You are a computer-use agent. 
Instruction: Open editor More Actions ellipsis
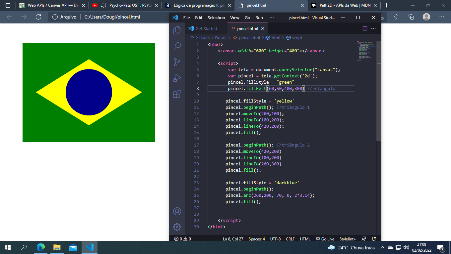point(373,28)
